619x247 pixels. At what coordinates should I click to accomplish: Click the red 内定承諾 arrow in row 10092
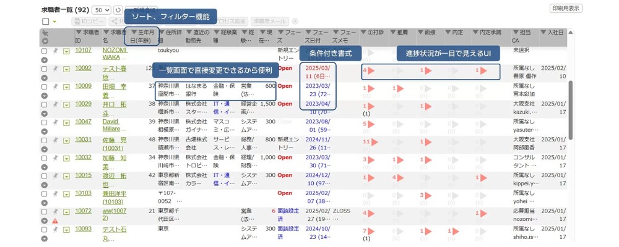click(x=484, y=70)
